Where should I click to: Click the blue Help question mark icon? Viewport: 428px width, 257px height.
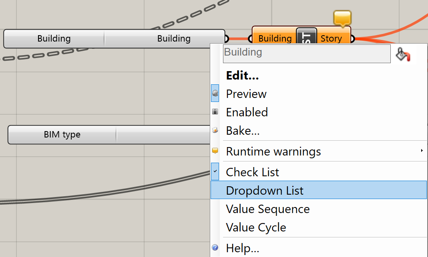pos(215,248)
